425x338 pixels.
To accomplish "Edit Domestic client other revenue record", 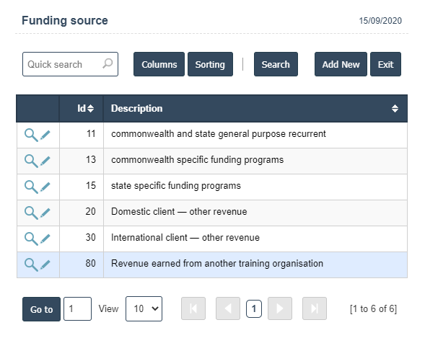I will [45, 213].
